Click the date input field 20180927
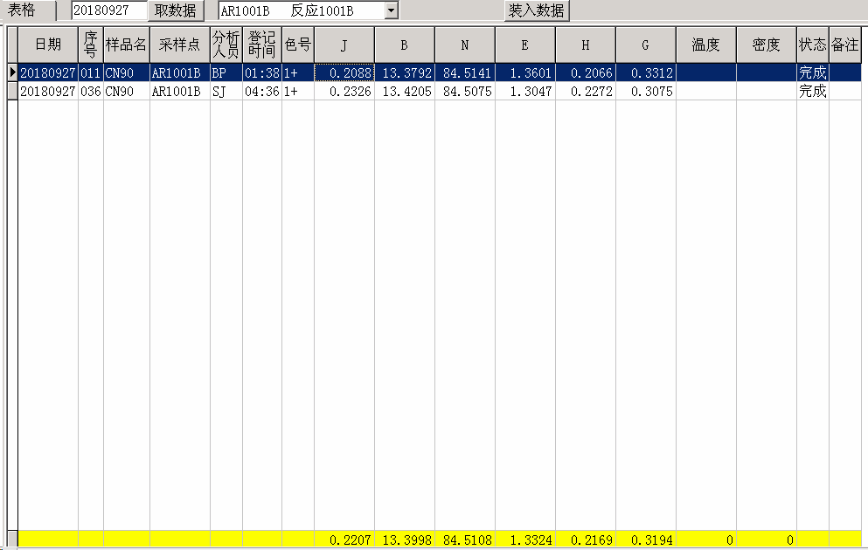 click(108, 10)
